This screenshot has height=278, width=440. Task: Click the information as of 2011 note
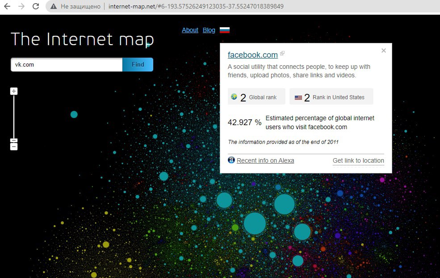(x=283, y=142)
